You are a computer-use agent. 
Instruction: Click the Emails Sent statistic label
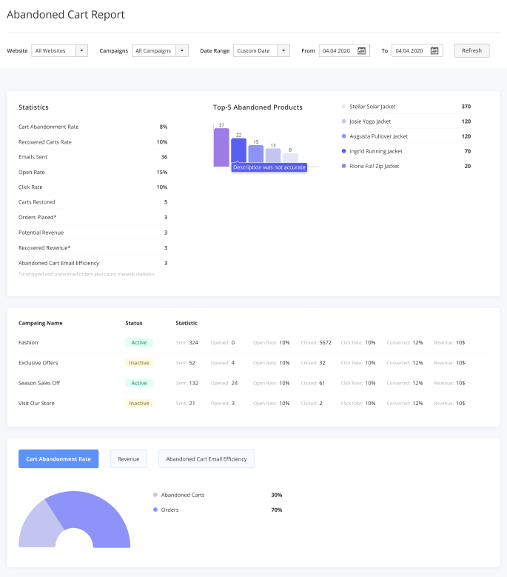33,157
